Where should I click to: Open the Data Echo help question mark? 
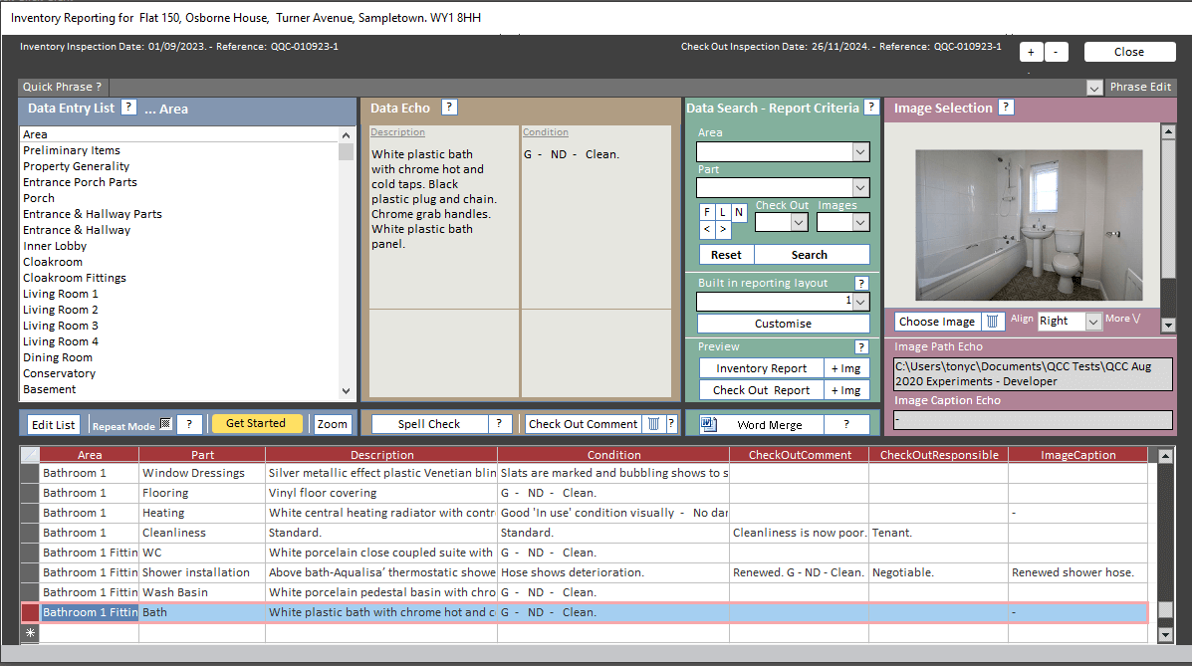click(x=449, y=108)
